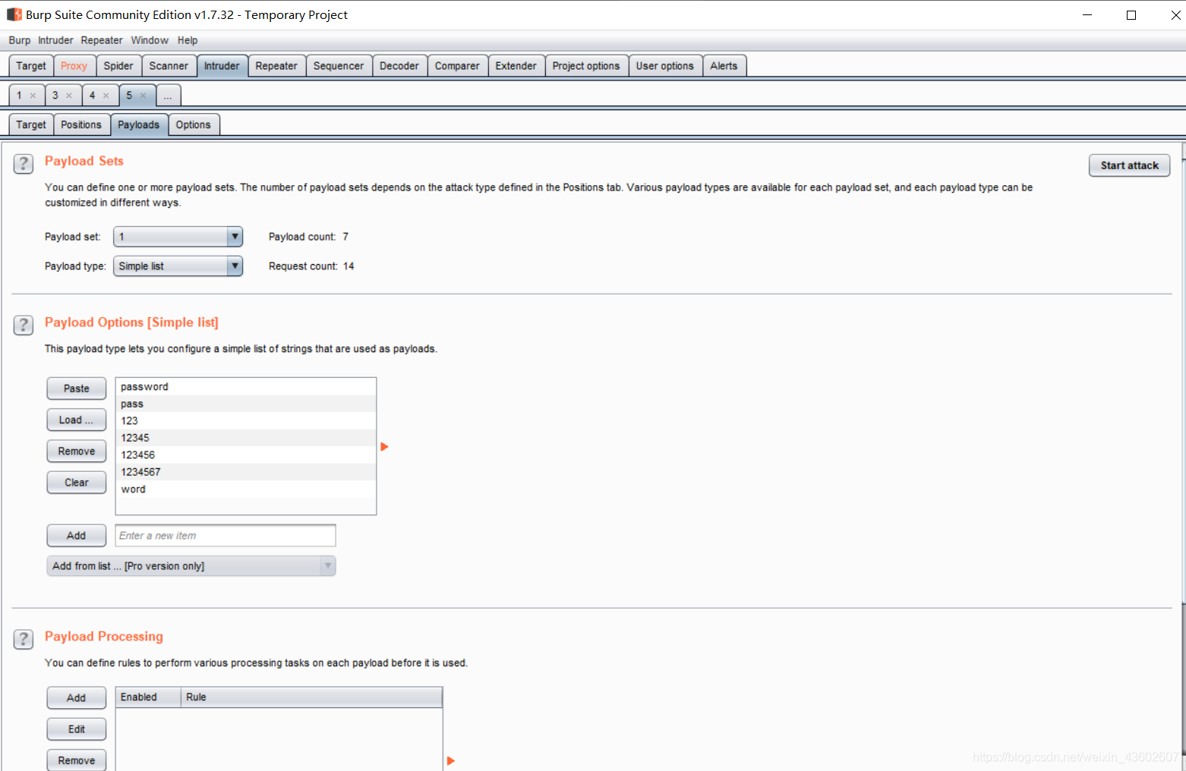Open the Payload type dropdown

click(178, 266)
